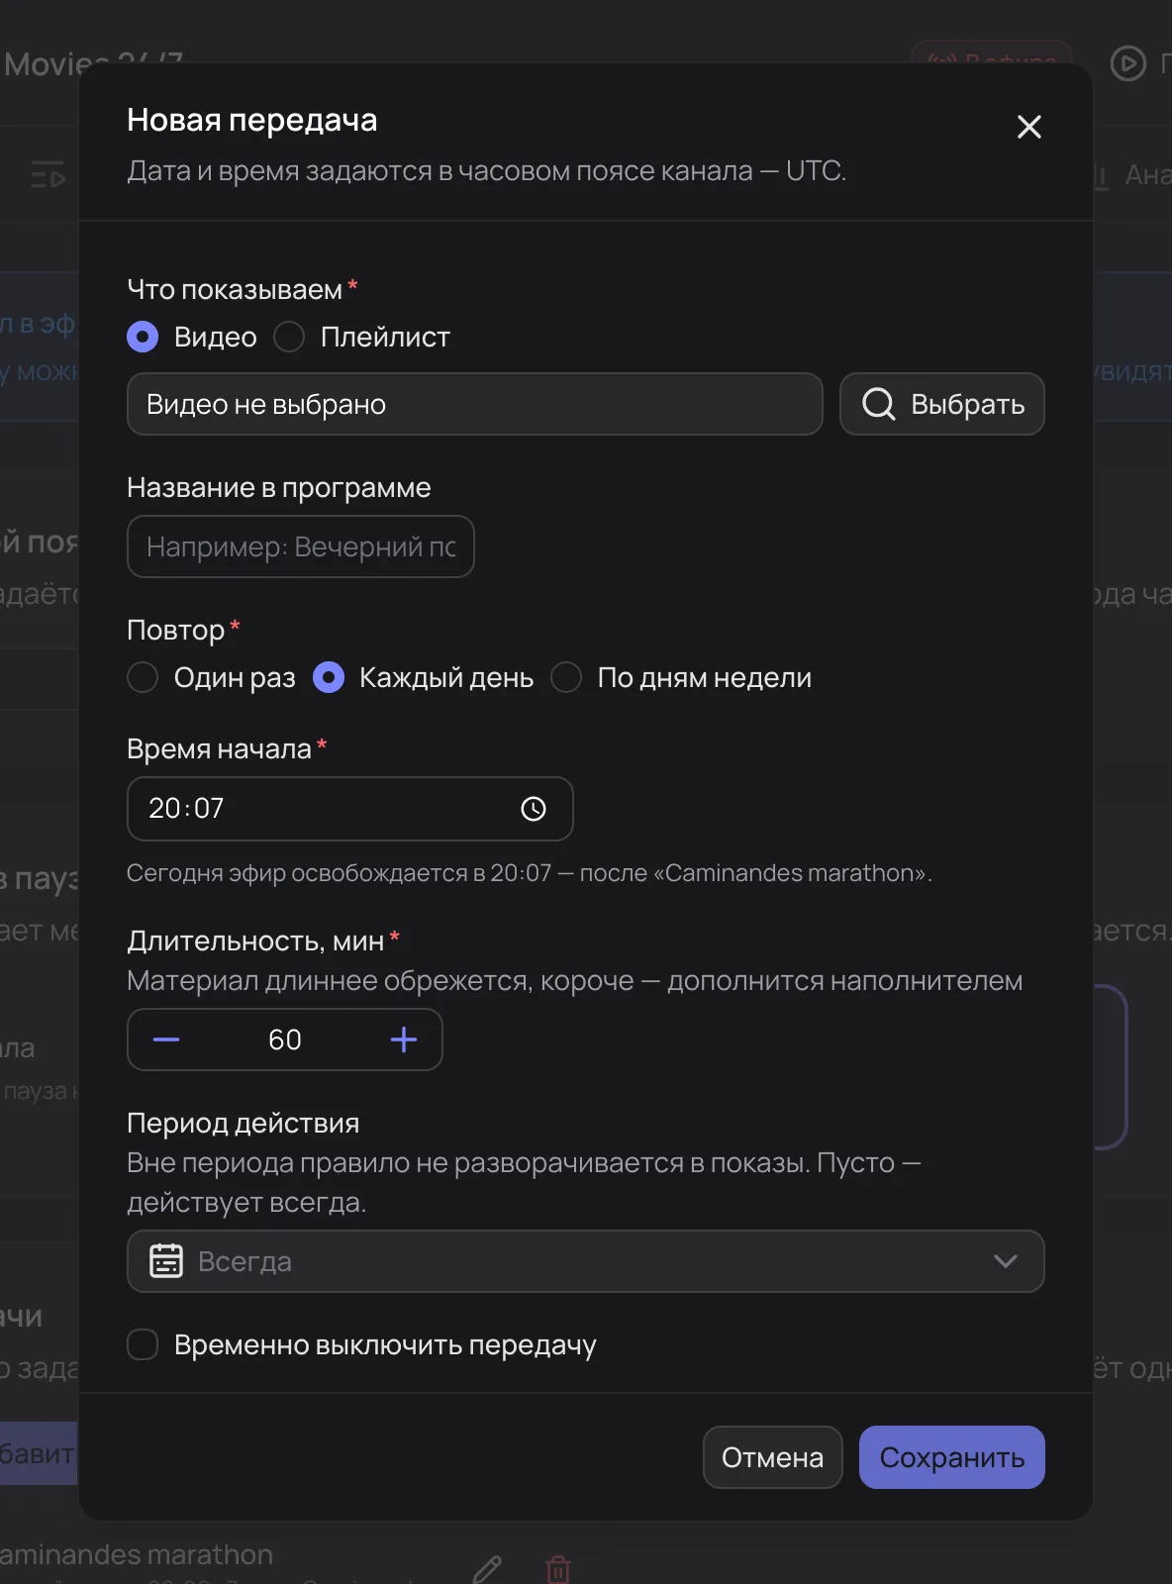Image resolution: width=1172 pixels, height=1584 pixels.
Task: Open the Период действия Всегда dropdown
Action: coord(586,1261)
